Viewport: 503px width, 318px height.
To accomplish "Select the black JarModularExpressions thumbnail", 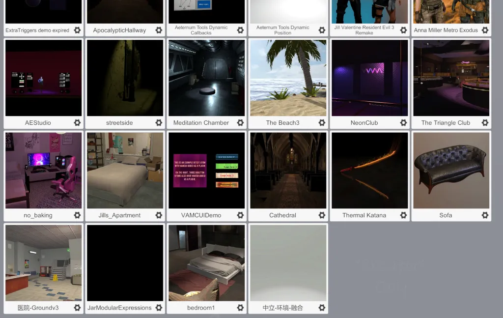I will coord(125,263).
